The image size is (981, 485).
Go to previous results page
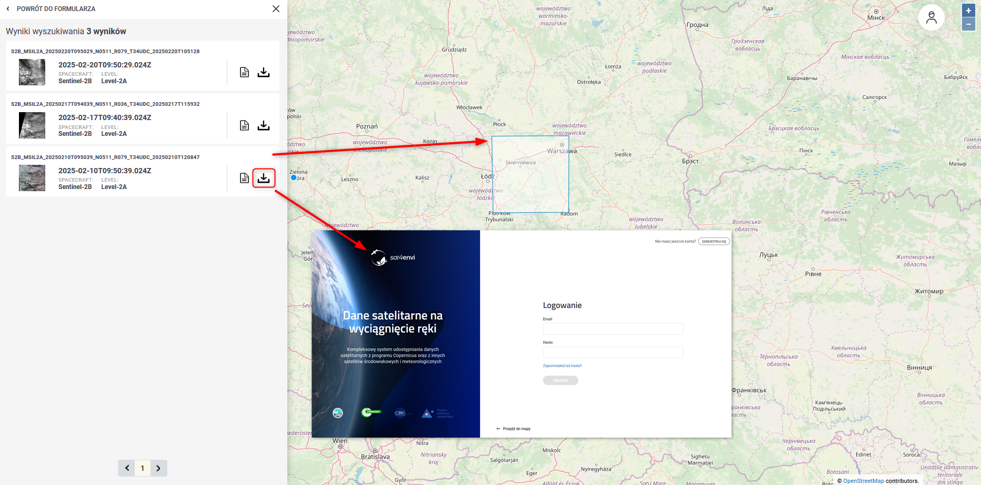[127, 468]
